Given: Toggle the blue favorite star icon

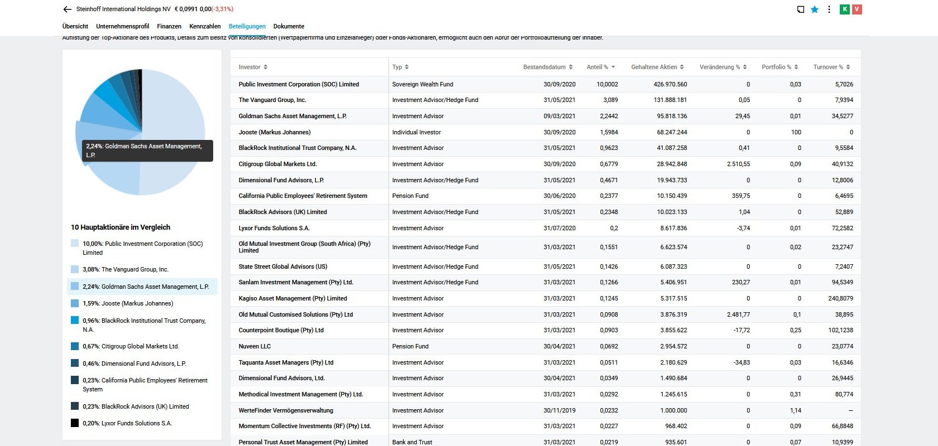Looking at the screenshot, I should [815, 9].
